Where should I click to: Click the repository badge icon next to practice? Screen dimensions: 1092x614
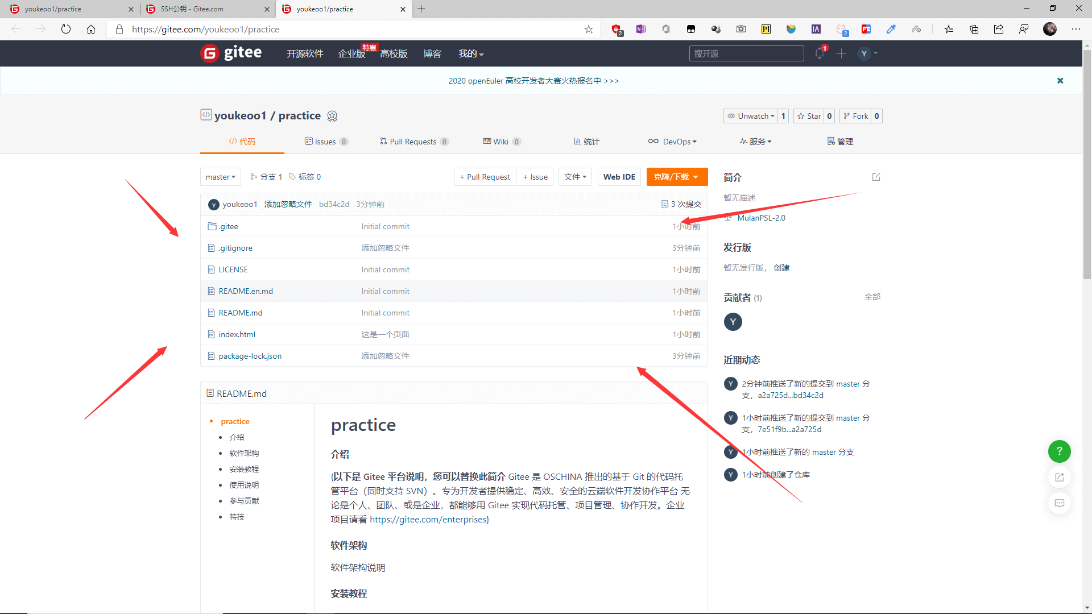332,116
